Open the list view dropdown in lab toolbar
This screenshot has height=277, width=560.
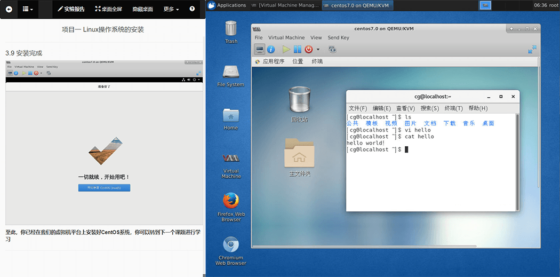28,9
